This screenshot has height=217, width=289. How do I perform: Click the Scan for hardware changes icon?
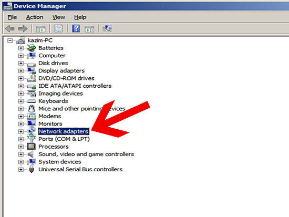pyautogui.click(x=107, y=28)
